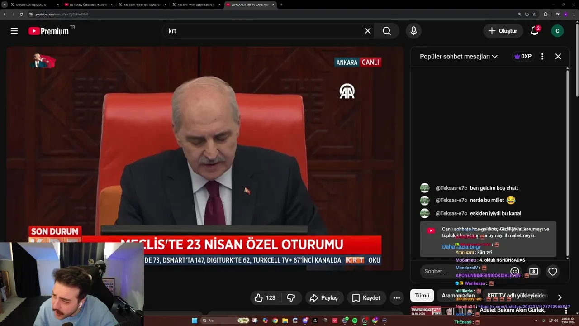
Task: Switch to X'te BPT Milli Eğitim tab
Action: point(196,5)
